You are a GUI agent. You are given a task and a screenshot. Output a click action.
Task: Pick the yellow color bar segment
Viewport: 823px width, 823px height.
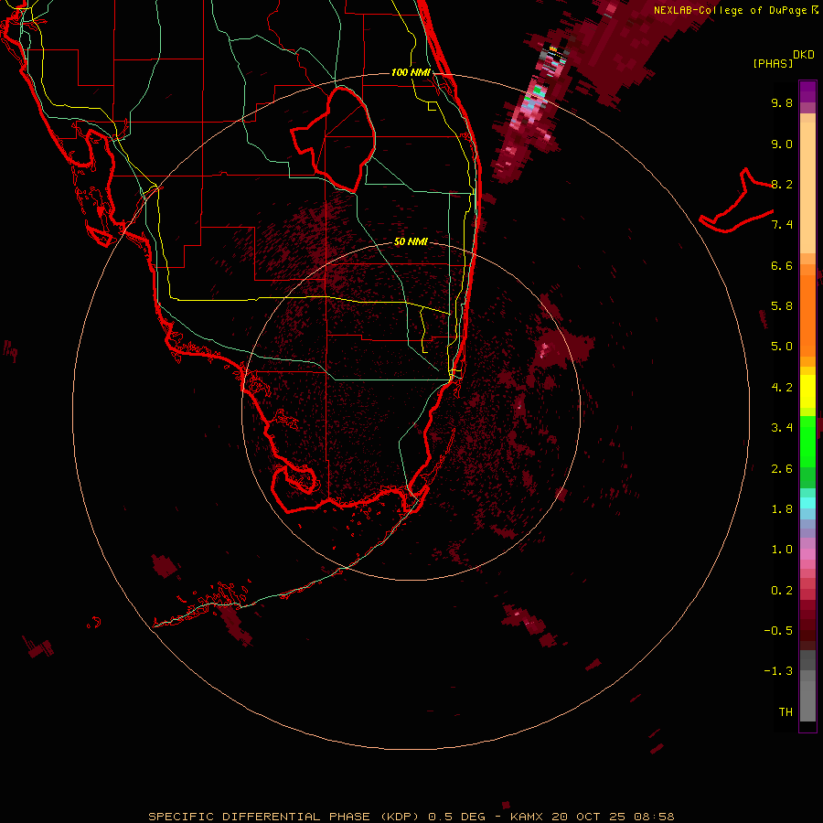click(x=807, y=391)
